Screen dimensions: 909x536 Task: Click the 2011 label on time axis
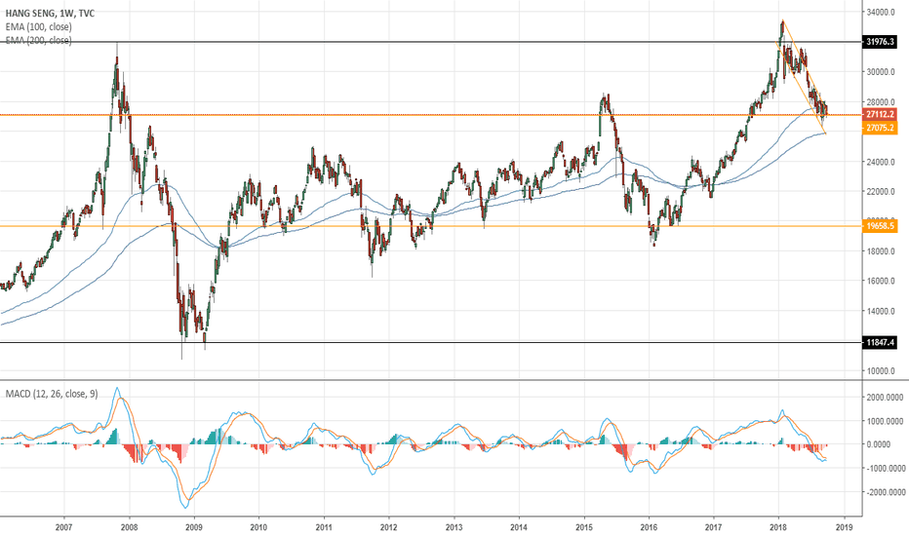click(x=324, y=527)
